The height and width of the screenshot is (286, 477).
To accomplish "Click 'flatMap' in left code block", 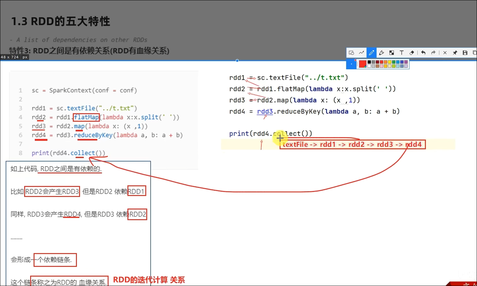I will pyautogui.click(x=86, y=117).
